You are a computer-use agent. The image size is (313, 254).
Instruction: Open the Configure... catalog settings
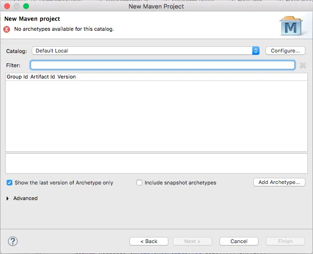tap(285, 51)
